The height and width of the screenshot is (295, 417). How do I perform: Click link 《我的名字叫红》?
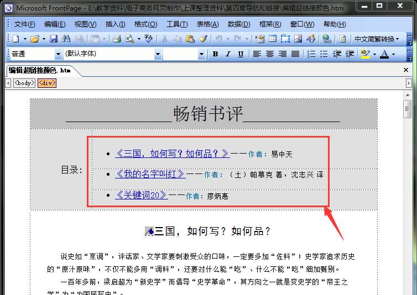150,174
